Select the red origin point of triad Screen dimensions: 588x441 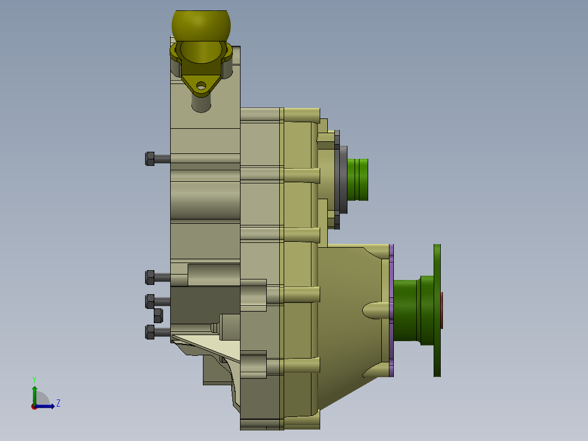[x=34, y=406]
